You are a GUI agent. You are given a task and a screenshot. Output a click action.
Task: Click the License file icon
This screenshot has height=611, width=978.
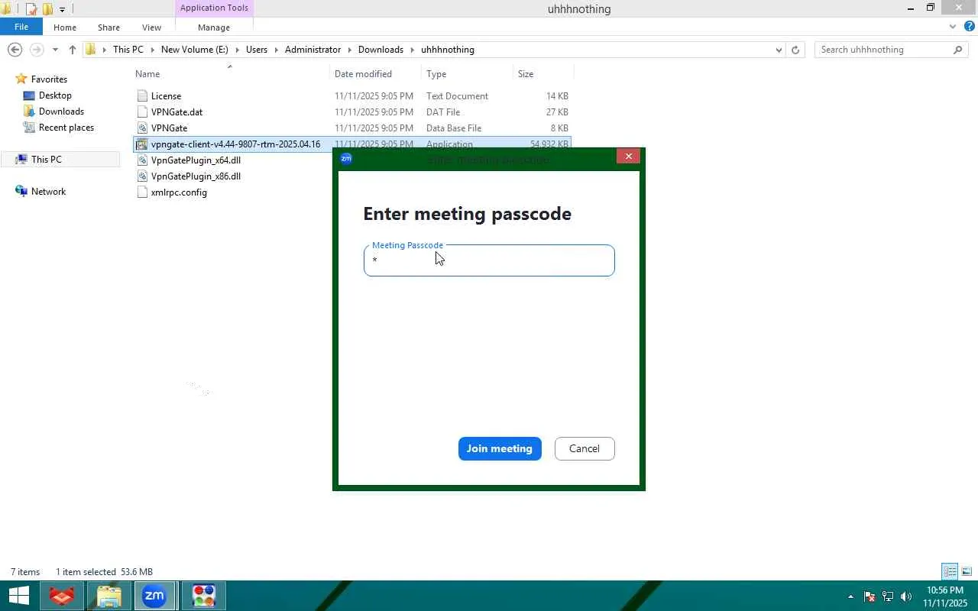pyautogui.click(x=141, y=96)
